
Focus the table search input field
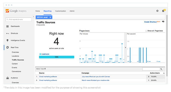coord(151,69)
